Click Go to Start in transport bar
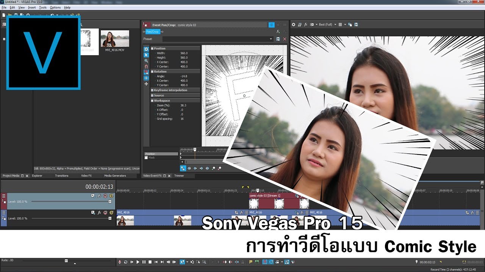This screenshot has height=272, width=485. pos(156,262)
